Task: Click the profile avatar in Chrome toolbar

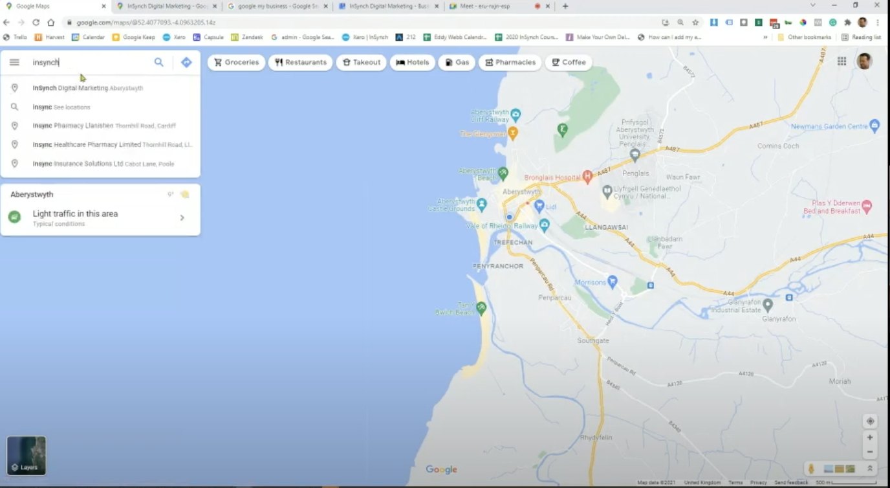Action: [x=862, y=21]
